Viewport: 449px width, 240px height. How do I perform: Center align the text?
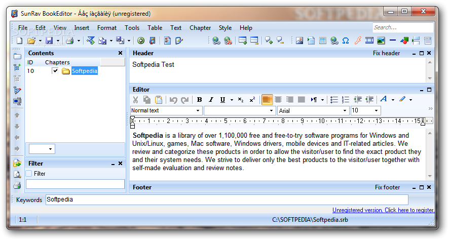(x=278, y=100)
